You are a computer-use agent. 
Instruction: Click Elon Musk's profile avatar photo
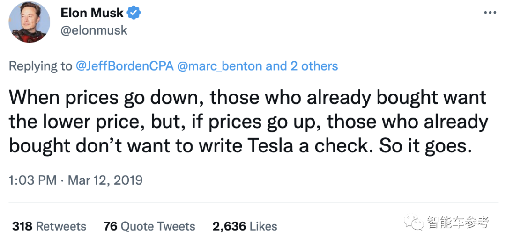coord(30,22)
